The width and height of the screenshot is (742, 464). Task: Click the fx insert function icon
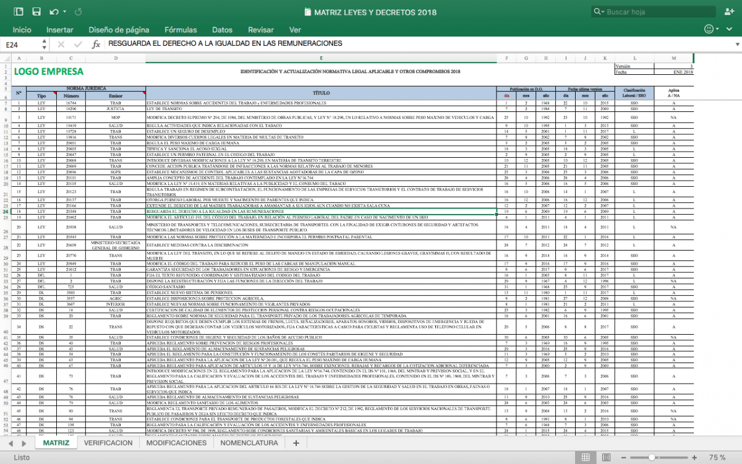[x=96, y=44]
